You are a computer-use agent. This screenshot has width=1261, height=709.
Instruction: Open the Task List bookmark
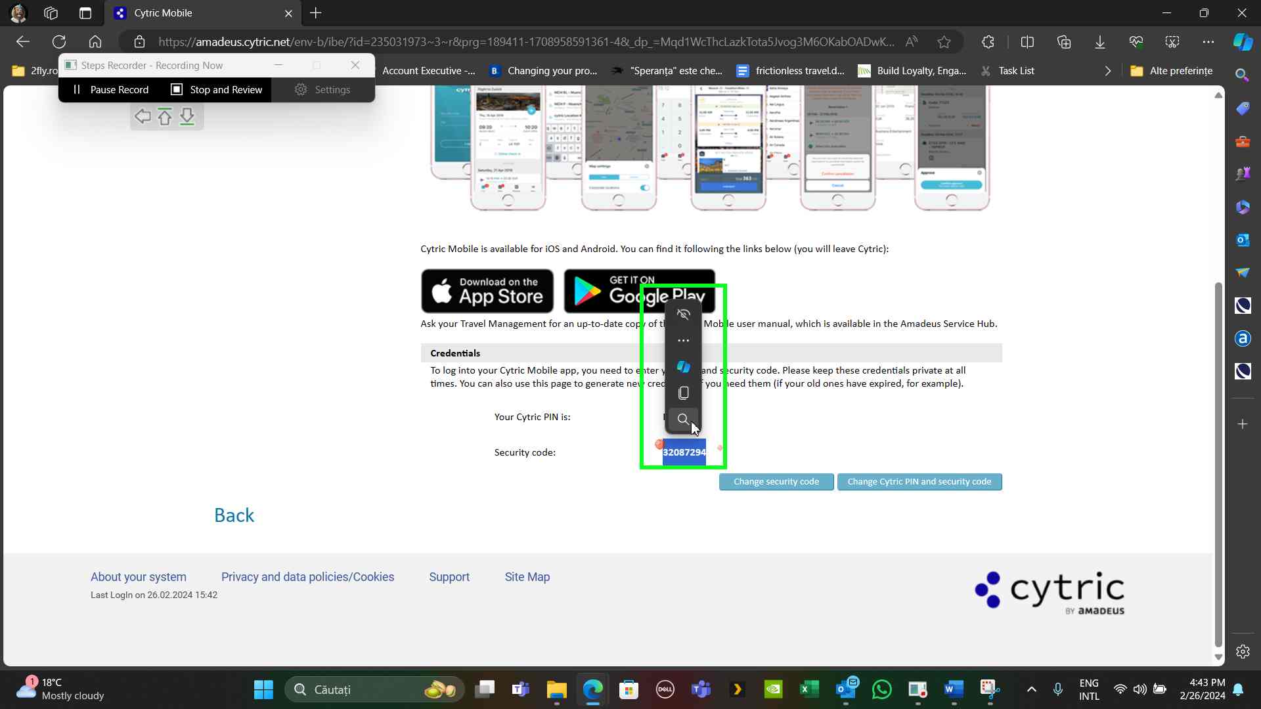coord(1007,71)
